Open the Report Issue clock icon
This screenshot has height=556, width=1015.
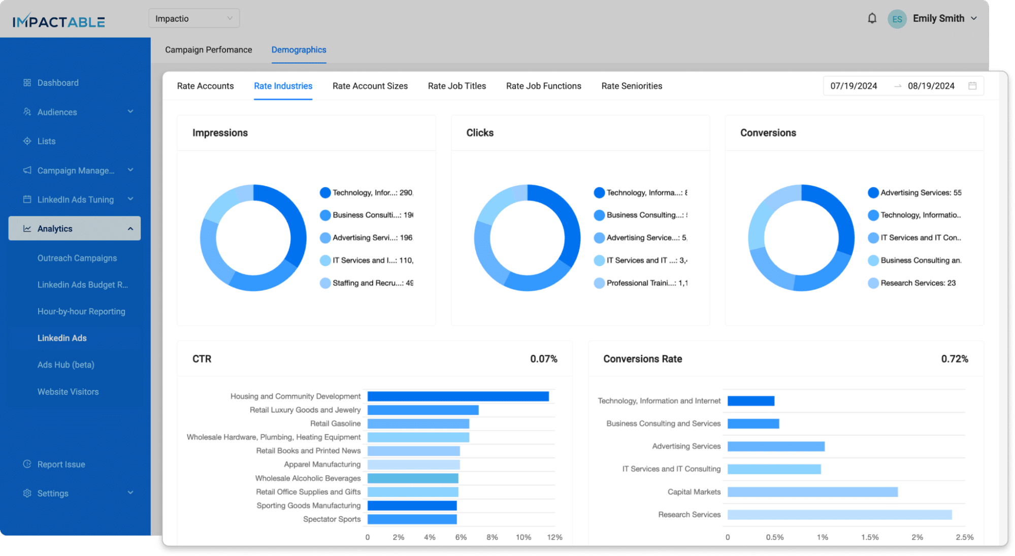[x=27, y=464]
